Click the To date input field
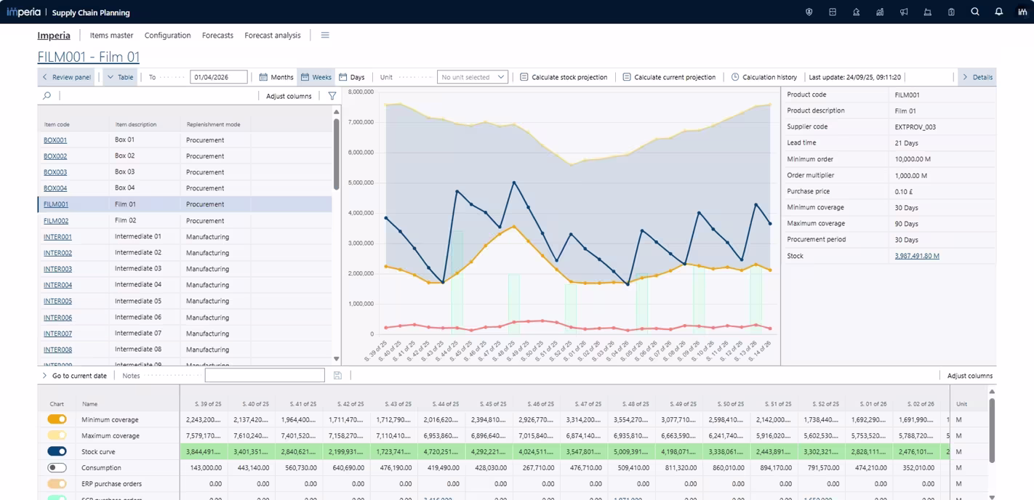This screenshot has width=1034, height=500. click(218, 77)
